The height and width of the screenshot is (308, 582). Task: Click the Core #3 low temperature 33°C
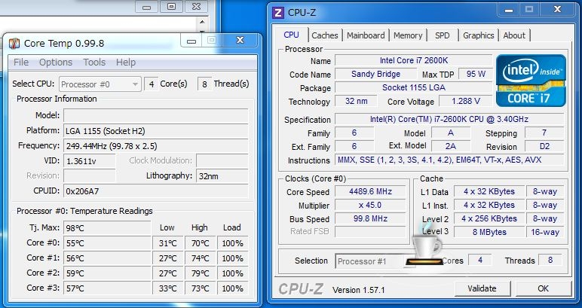point(168,288)
